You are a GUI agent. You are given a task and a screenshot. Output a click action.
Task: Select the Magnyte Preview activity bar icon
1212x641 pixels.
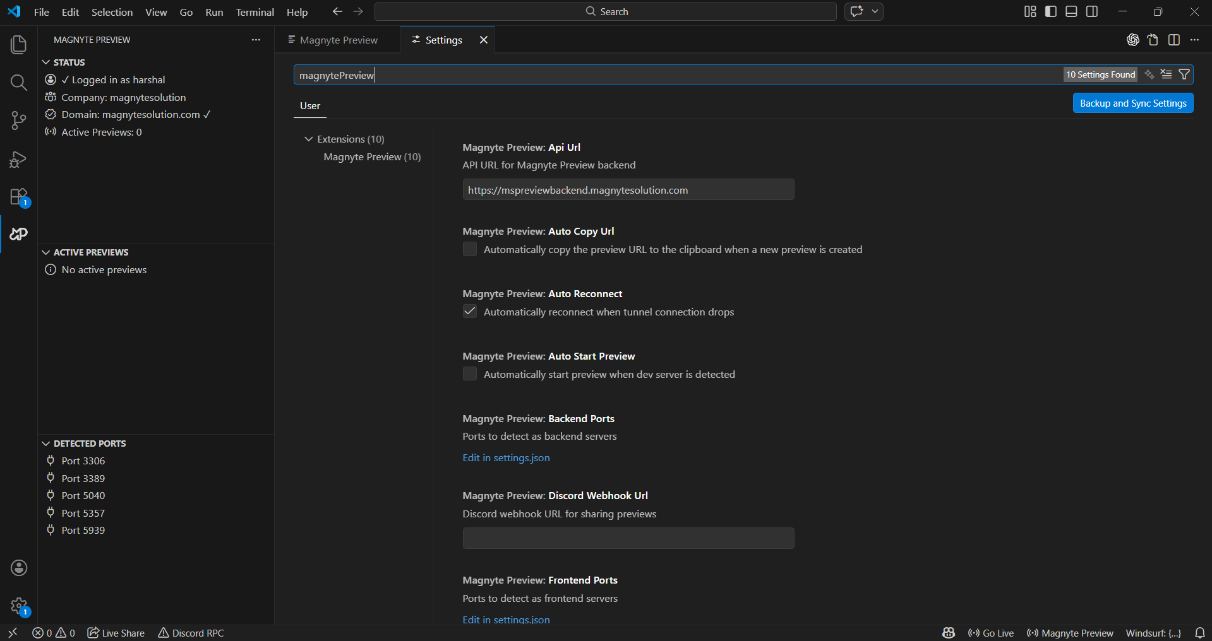pos(18,234)
